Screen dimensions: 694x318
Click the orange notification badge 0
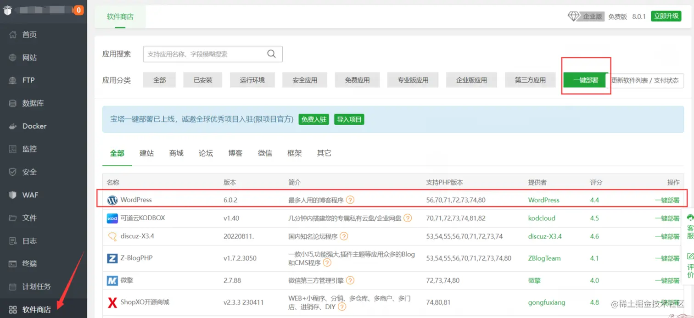click(78, 10)
